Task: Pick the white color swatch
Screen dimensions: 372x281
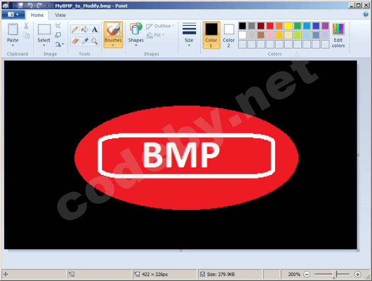Action: [x=242, y=35]
